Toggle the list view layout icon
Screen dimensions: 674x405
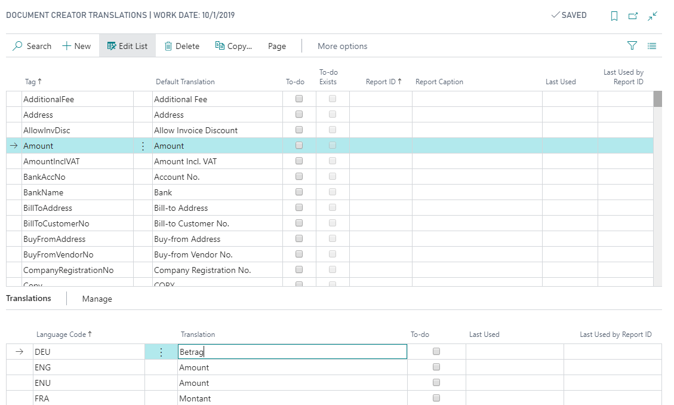coord(652,45)
